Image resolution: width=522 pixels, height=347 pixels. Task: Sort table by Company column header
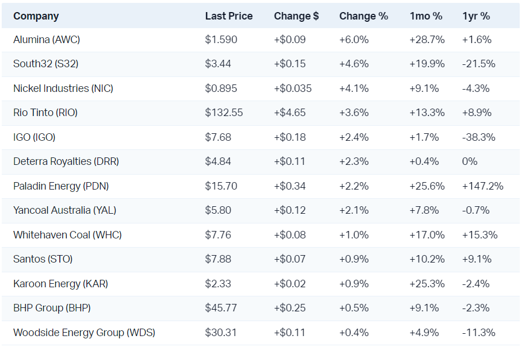coord(36,16)
